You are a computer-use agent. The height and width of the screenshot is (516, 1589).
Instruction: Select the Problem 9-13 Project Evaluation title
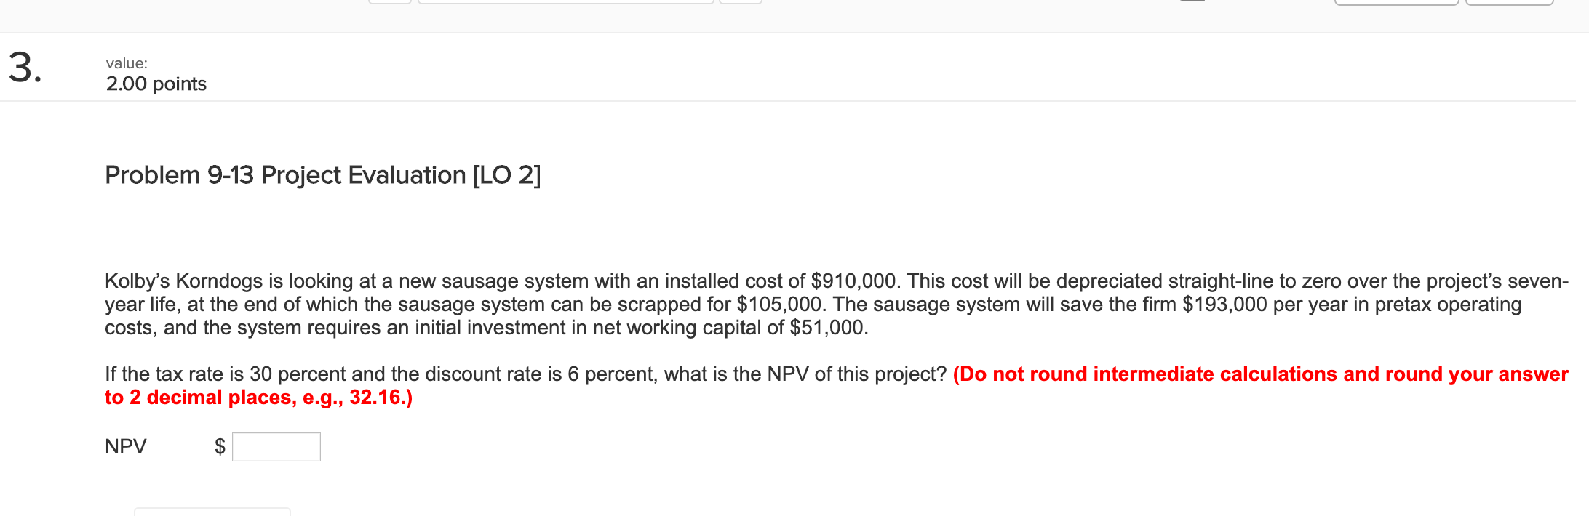(322, 174)
